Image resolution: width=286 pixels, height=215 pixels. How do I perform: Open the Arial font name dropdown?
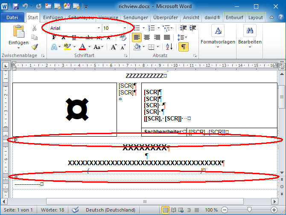(x=99, y=28)
